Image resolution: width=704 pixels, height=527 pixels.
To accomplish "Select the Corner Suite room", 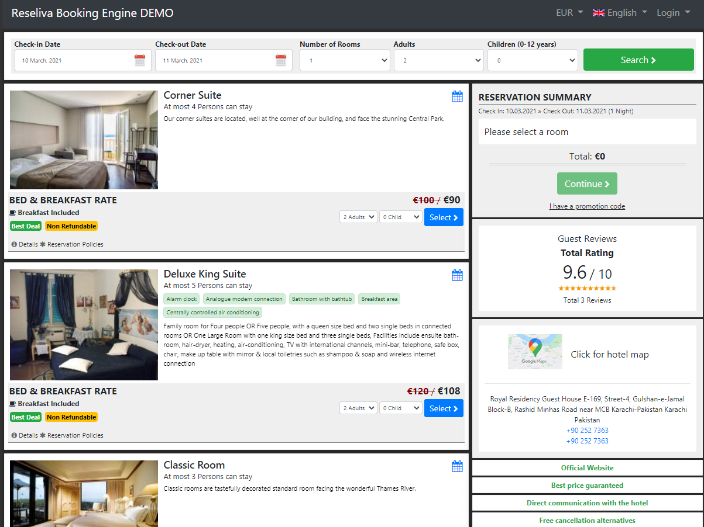I will [444, 217].
